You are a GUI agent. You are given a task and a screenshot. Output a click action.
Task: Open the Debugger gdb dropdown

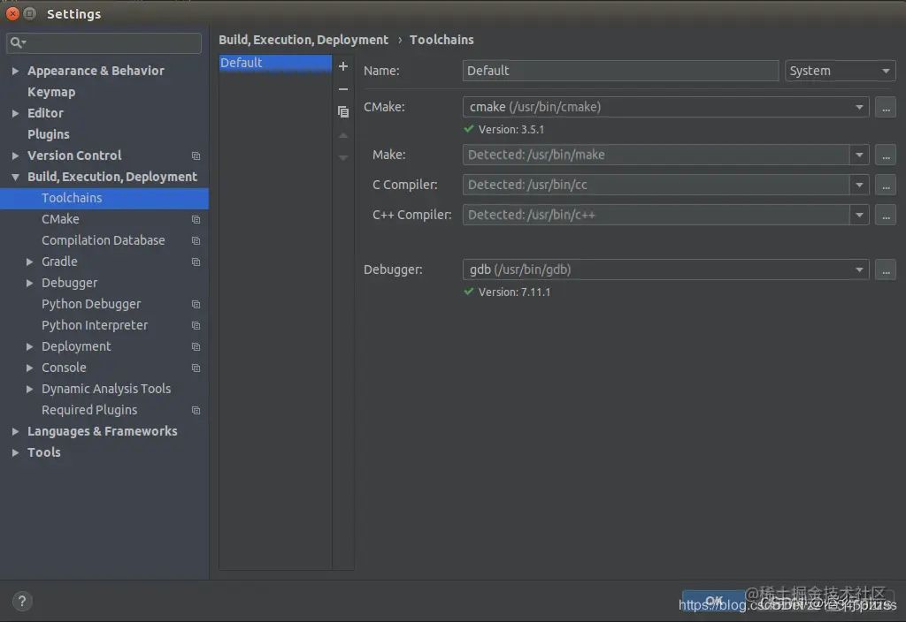tap(859, 270)
